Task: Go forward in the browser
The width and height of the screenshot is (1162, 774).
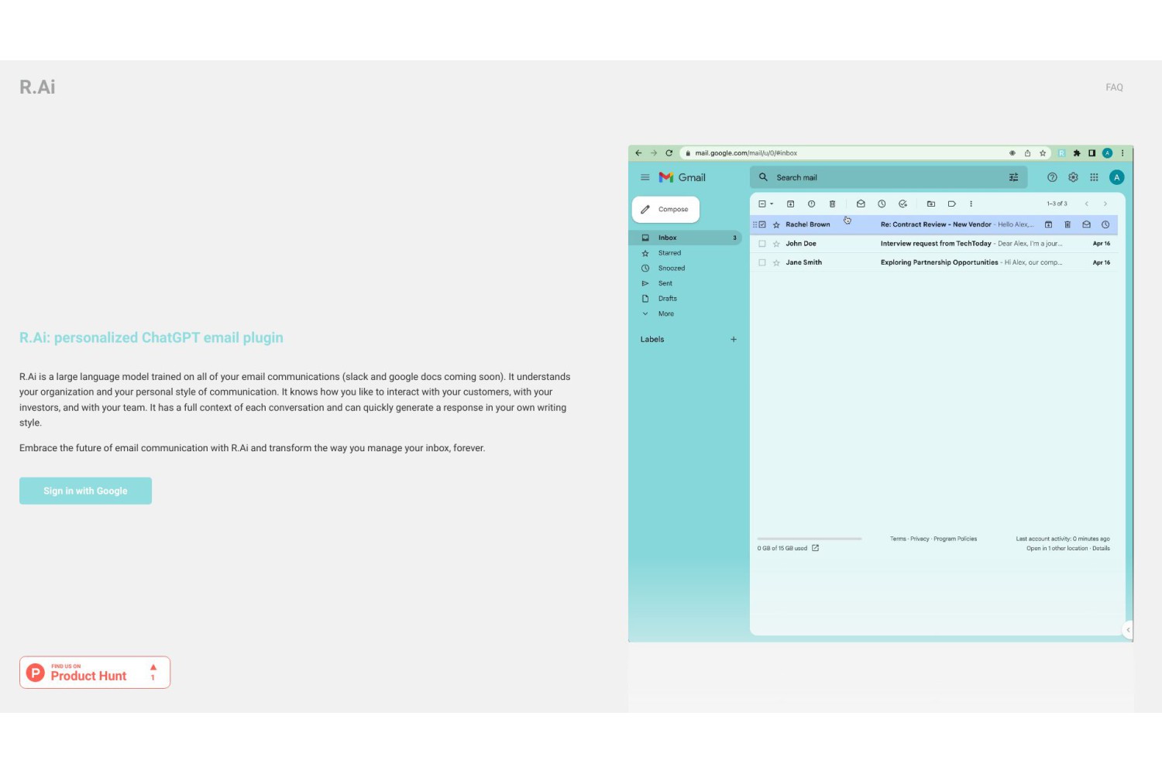Action: [x=654, y=153]
